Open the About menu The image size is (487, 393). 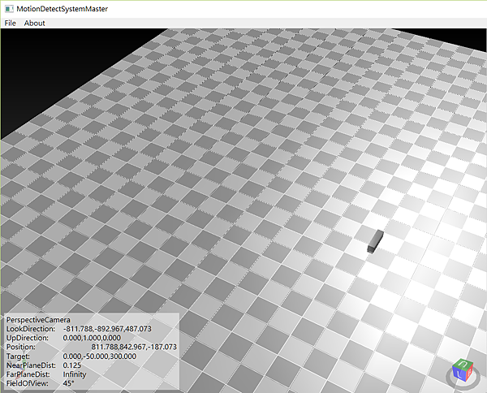coord(34,24)
